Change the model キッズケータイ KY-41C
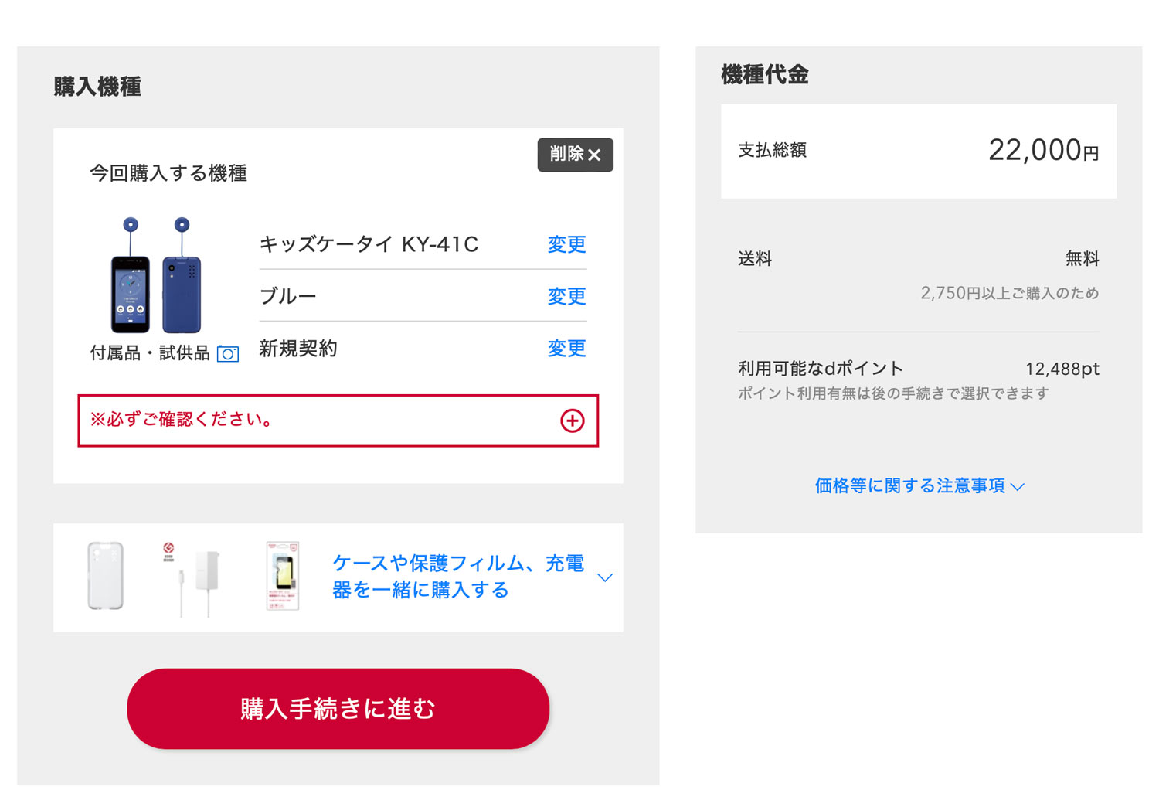The width and height of the screenshot is (1159, 807). click(x=566, y=244)
